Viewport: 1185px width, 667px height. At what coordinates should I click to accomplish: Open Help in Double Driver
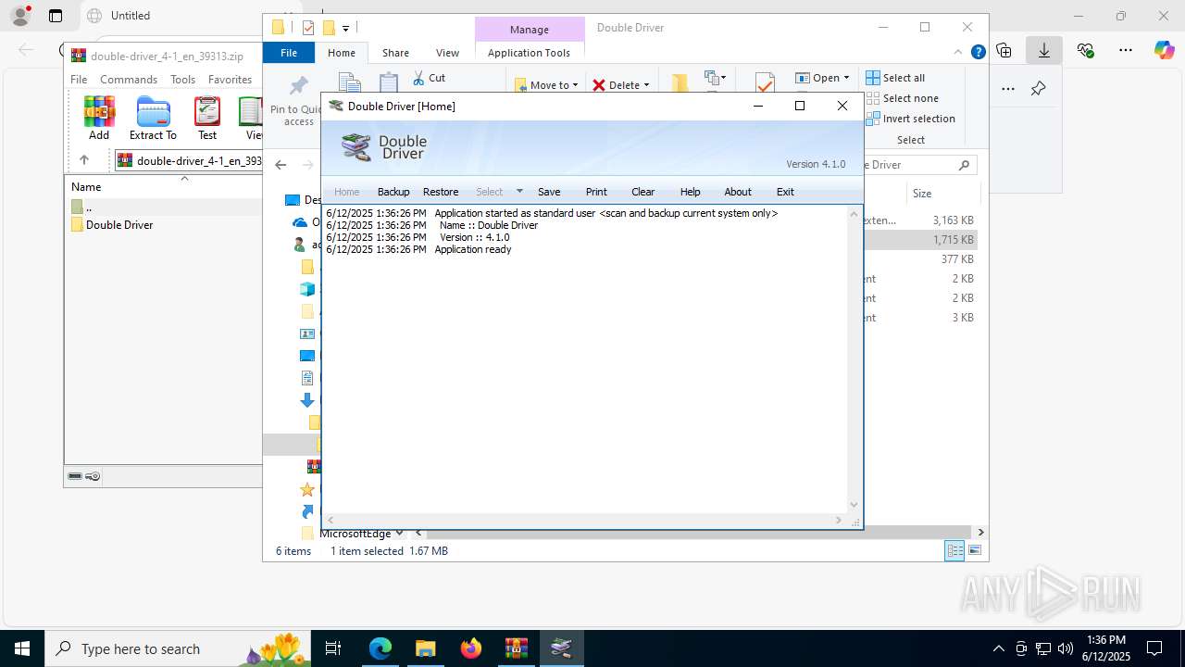[x=690, y=192]
